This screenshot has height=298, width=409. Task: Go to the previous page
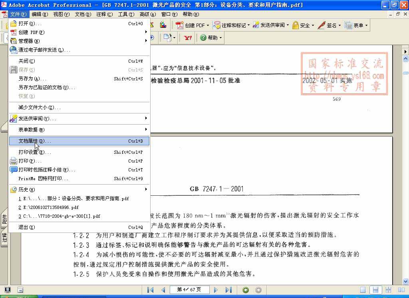click(x=163, y=290)
